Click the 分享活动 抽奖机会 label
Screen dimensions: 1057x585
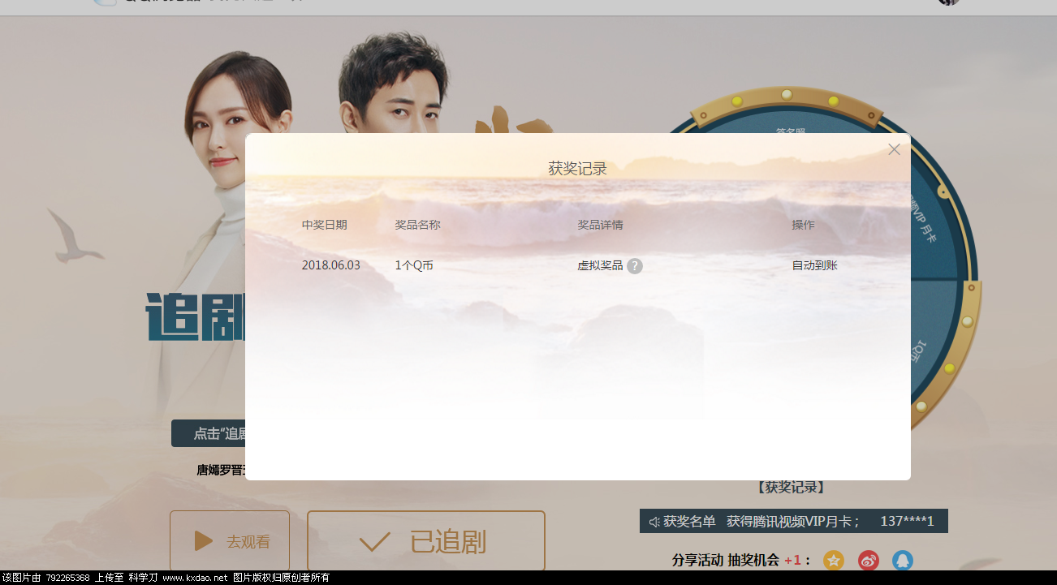click(x=726, y=560)
